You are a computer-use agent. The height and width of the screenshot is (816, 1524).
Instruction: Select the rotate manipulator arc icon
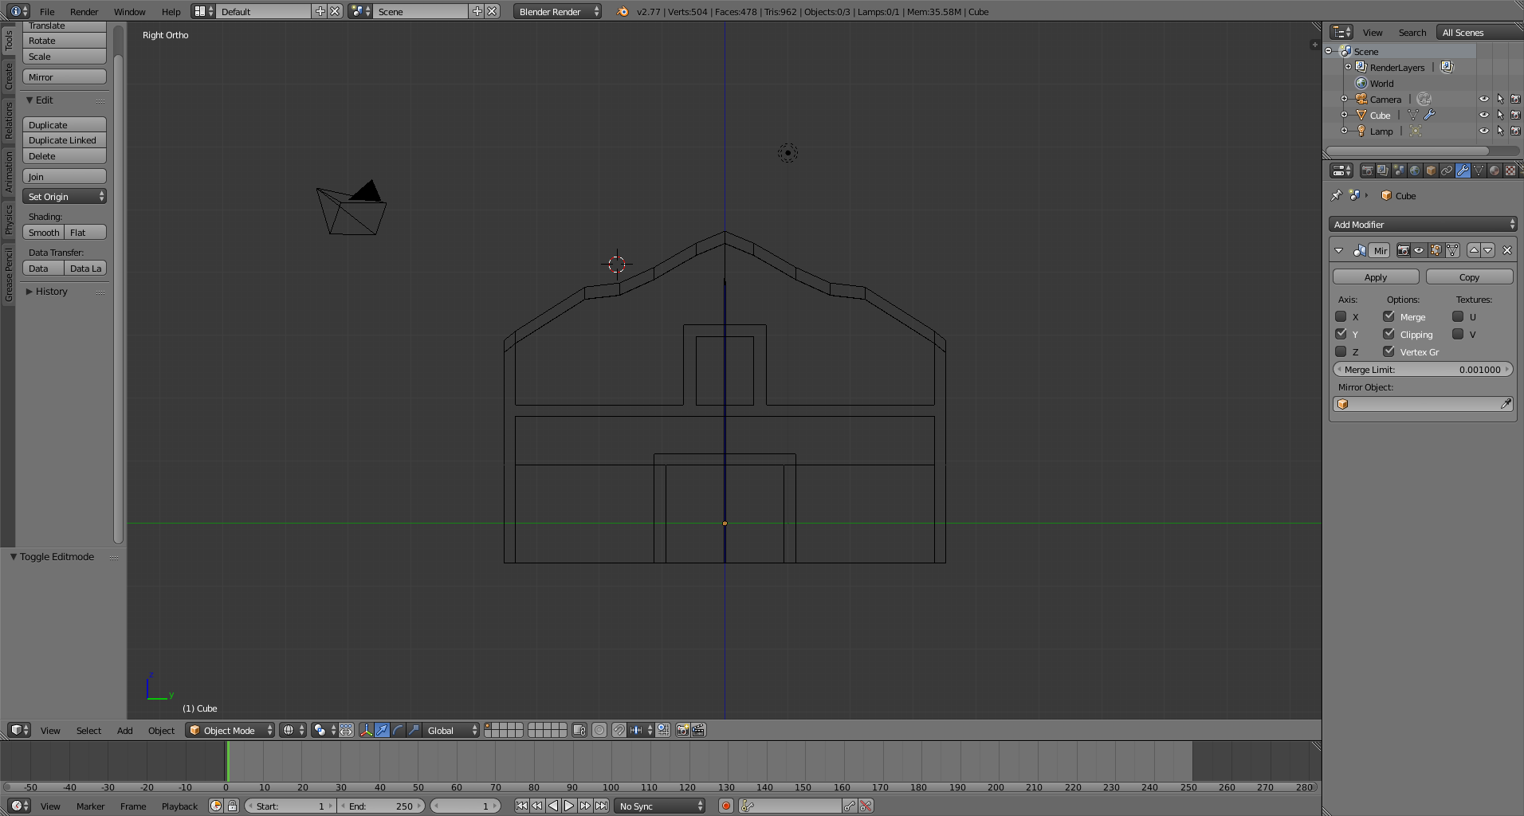click(x=398, y=730)
